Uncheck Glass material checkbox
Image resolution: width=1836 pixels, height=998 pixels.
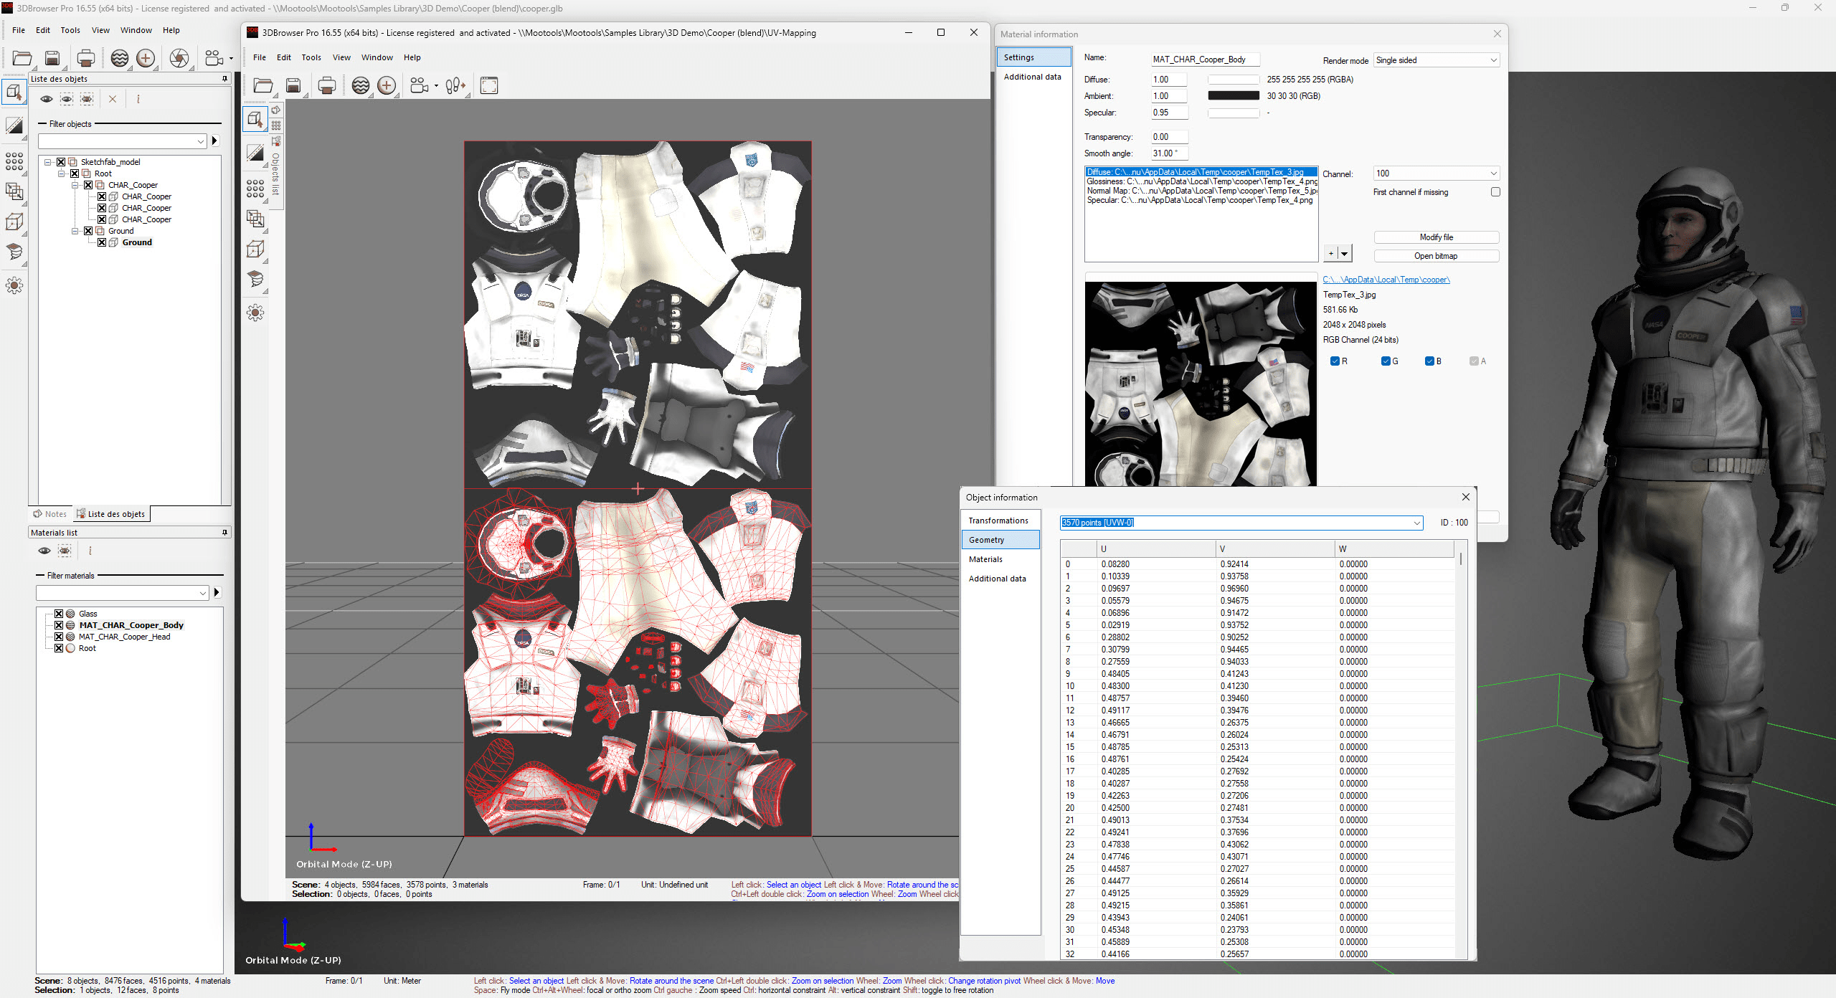click(59, 614)
